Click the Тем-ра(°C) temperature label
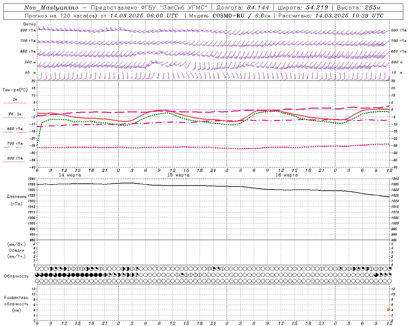The height and width of the screenshot is (326, 408). (x=15, y=90)
